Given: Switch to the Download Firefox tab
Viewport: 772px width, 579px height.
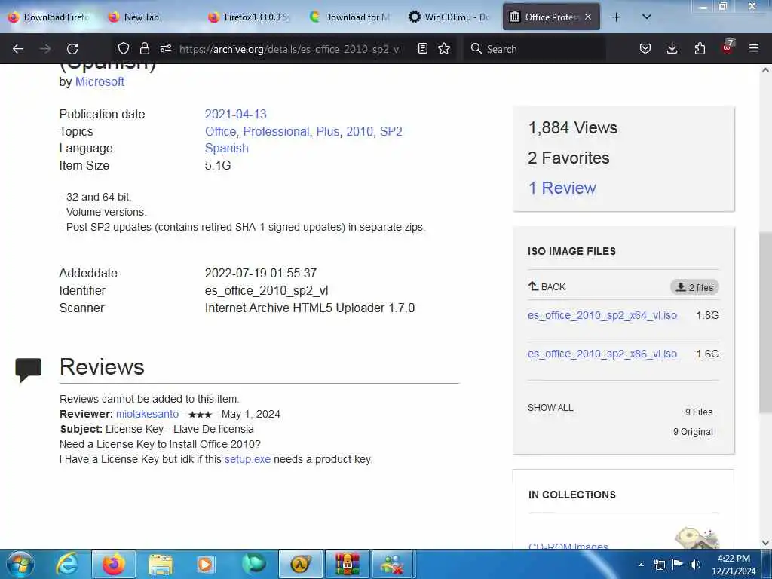Looking at the screenshot, I should pyautogui.click(x=49, y=17).
